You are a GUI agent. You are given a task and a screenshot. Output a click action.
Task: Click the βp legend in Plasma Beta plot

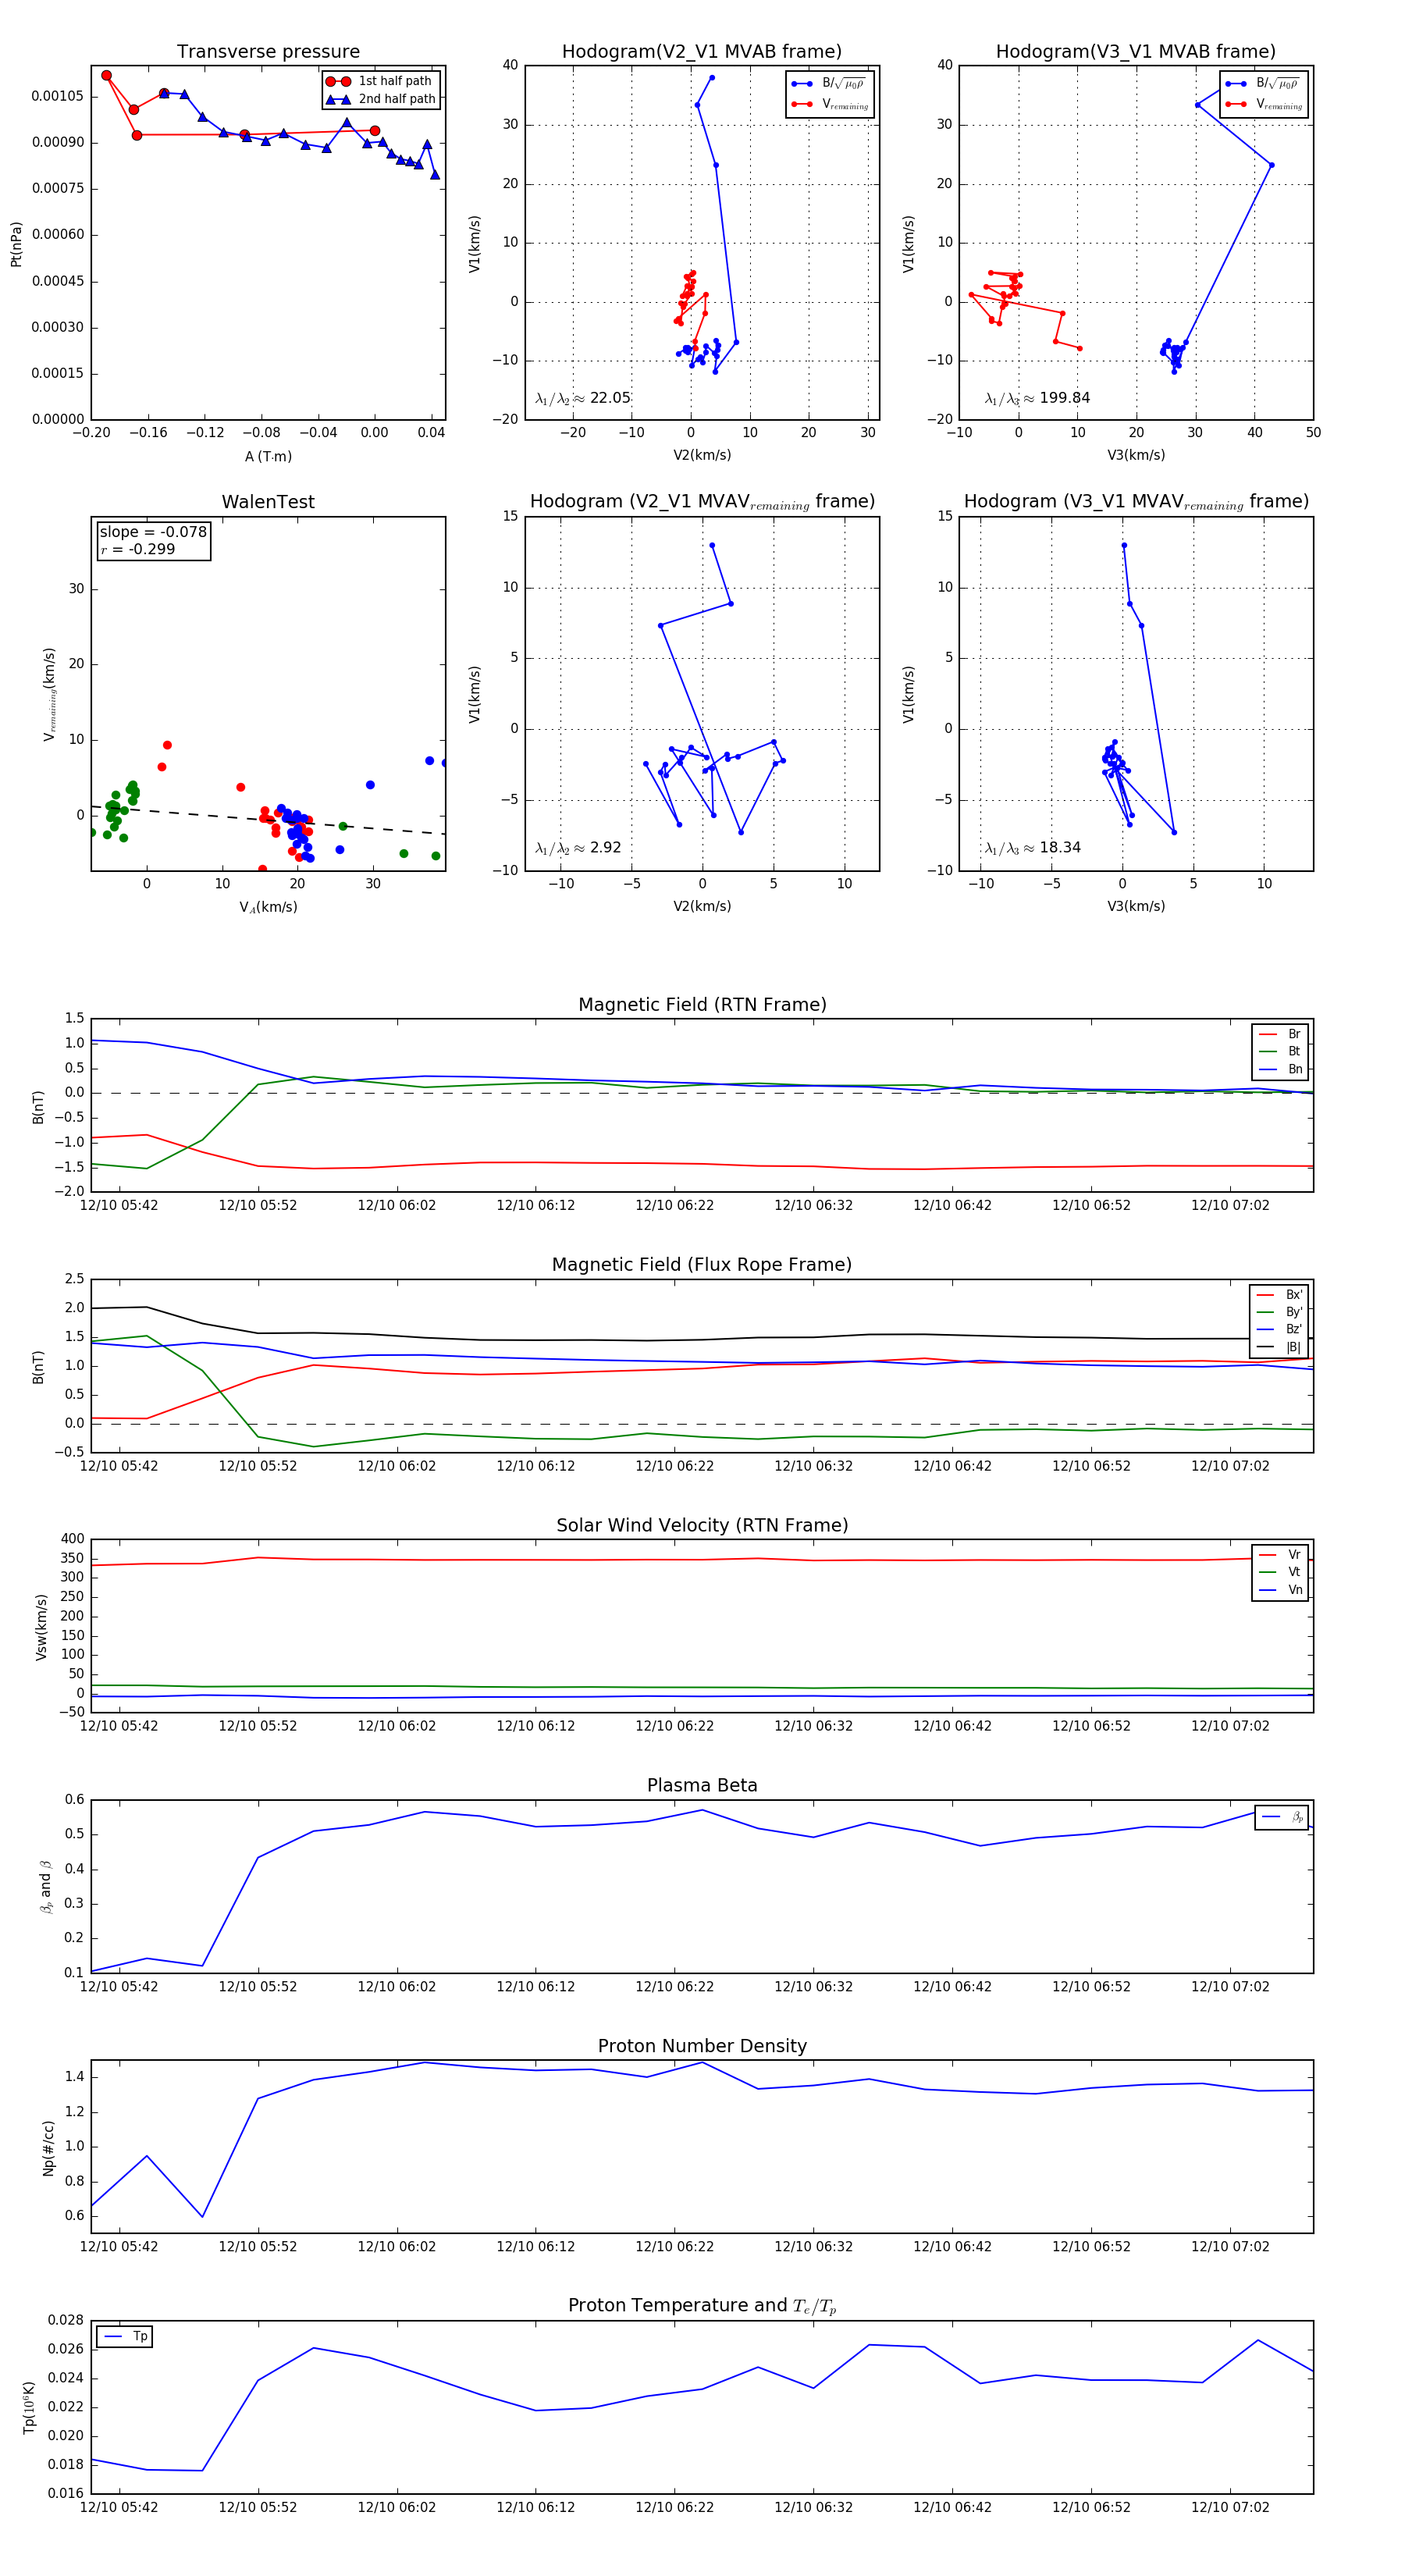pos(1282,1817)
